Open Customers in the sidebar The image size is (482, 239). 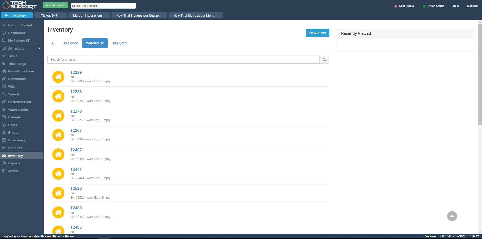click(x=16, y=140)
